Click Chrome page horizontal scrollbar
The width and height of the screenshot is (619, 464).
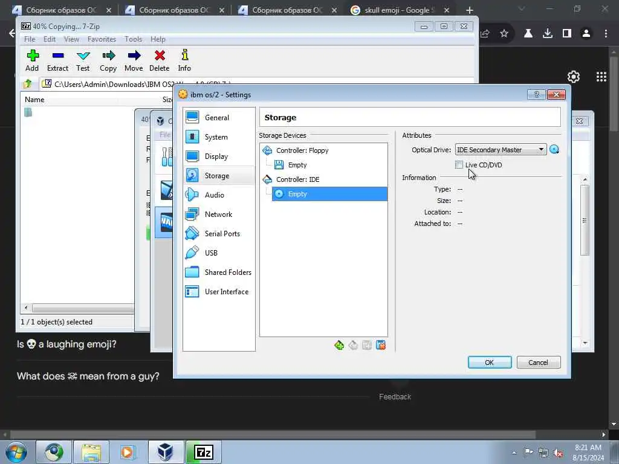273,434
